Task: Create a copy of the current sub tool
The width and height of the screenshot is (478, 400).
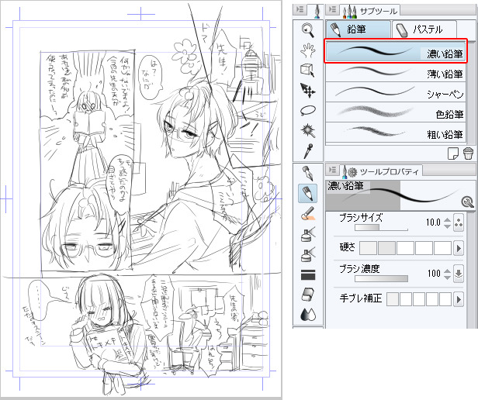Action: click(453, 153)
